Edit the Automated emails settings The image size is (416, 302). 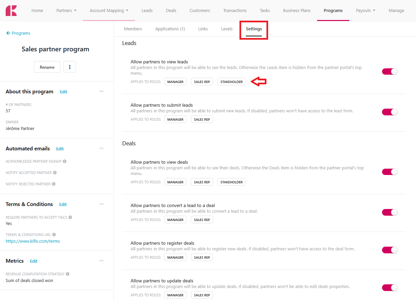pyautogui.click(x=60, y=149)
